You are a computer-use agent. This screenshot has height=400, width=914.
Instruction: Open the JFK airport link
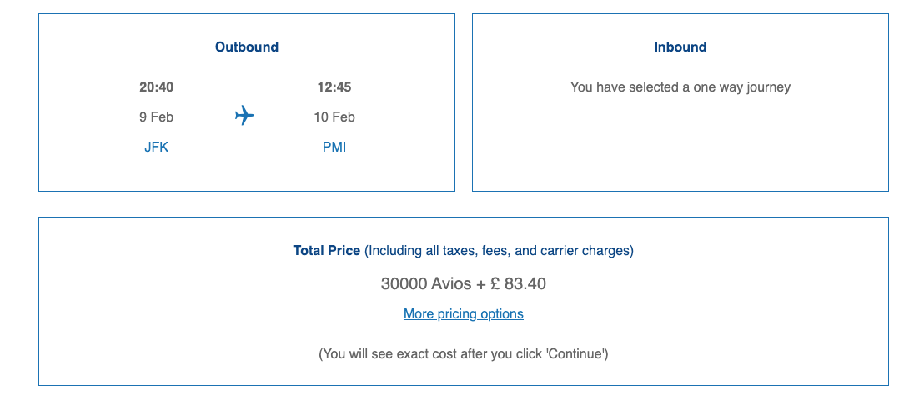(157, 147)
